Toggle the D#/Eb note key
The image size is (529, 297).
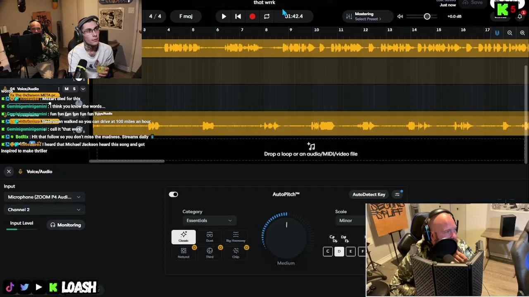(x=345, y=239)
